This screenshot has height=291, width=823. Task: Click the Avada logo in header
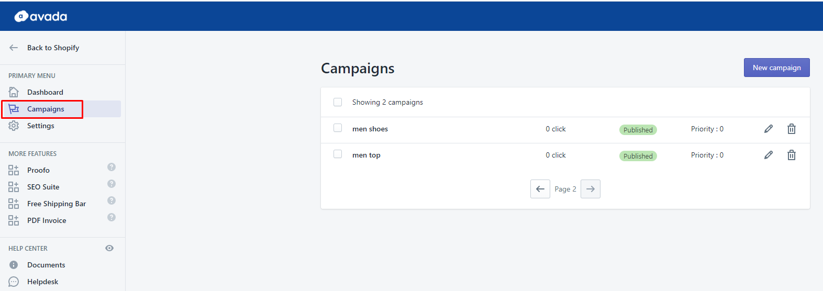pos(41,16)
